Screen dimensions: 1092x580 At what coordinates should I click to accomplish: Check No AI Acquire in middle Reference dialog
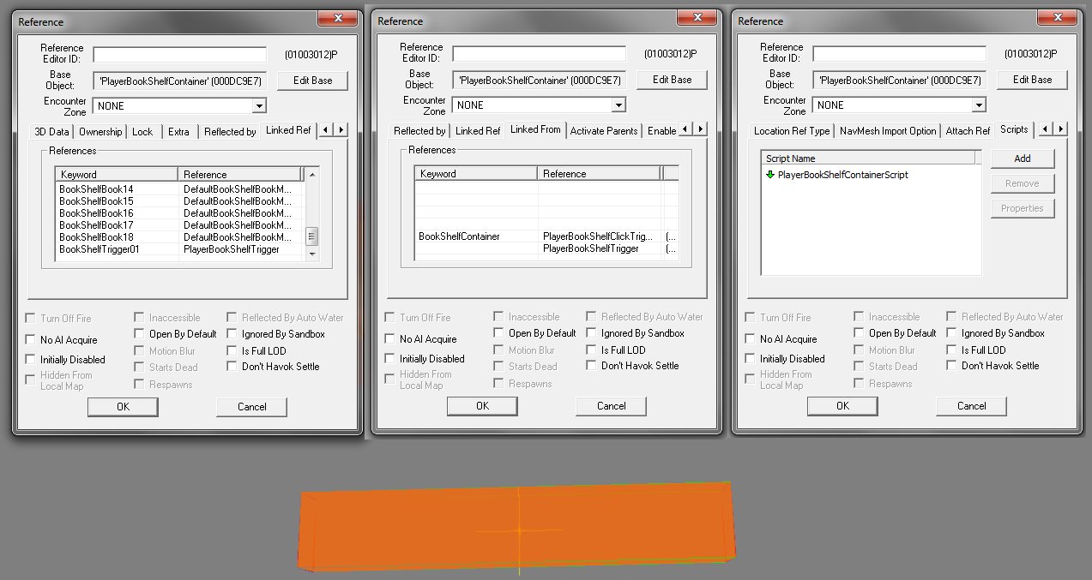click(391, 338)
